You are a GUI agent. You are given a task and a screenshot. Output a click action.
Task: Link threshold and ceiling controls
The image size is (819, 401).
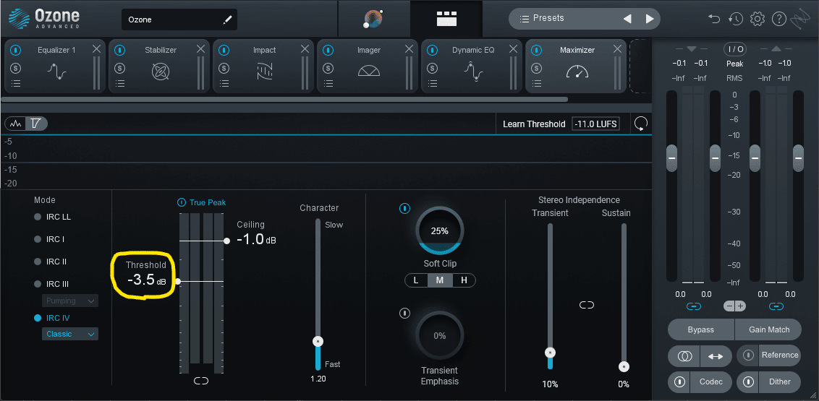pos(201,381)
